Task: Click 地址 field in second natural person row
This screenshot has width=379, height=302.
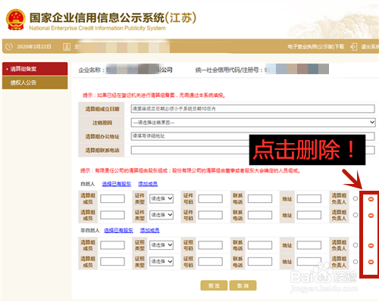Action: [309, 215]
